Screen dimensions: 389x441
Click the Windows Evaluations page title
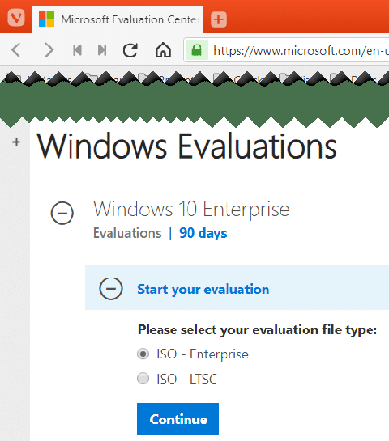tap(187, 146)
